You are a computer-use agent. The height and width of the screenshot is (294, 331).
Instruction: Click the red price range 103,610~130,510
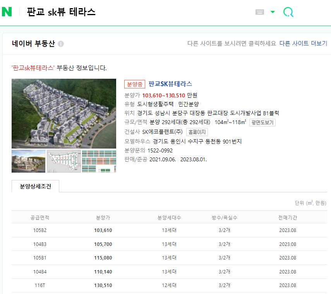[164, 95]
